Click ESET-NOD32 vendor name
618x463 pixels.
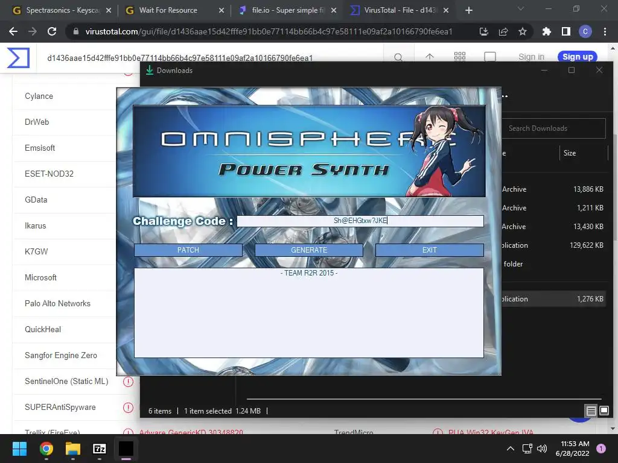(x=49, y=174)
